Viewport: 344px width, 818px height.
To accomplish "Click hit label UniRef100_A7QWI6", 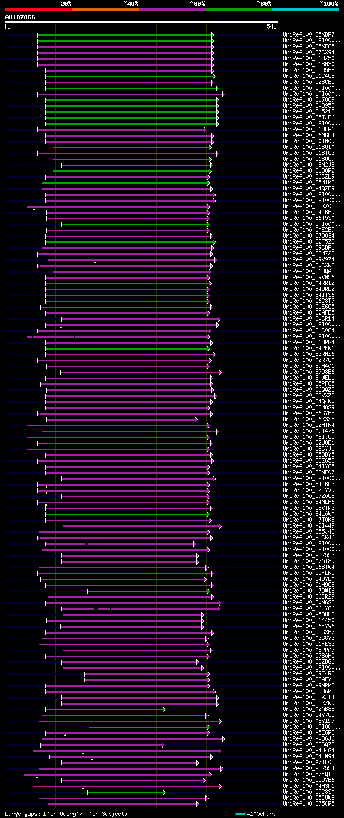I will pyautogui.click(x=309, y=591).
